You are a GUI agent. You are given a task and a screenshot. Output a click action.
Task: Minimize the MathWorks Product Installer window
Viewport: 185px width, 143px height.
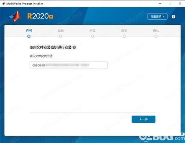pos(160,4)
